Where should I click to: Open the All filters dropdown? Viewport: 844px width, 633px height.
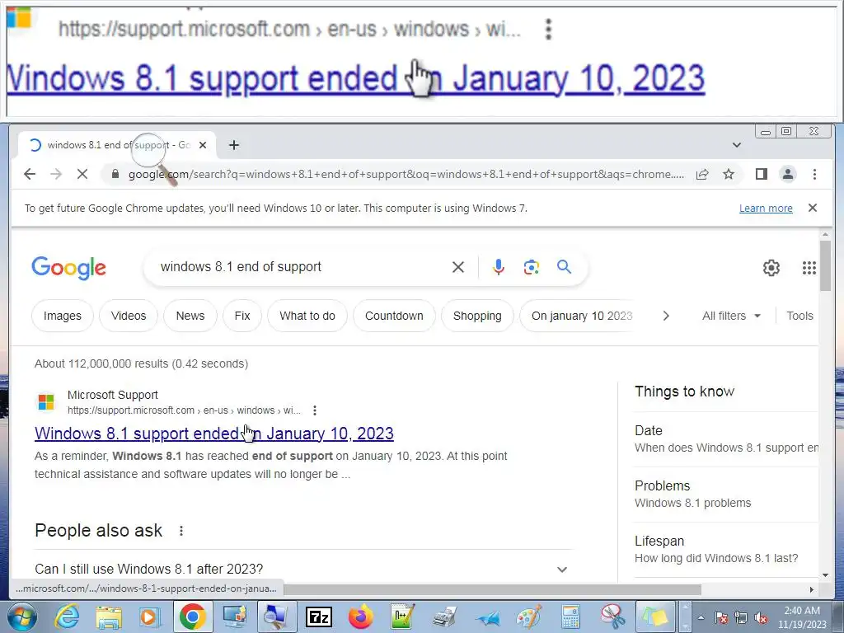coord(732,316)
